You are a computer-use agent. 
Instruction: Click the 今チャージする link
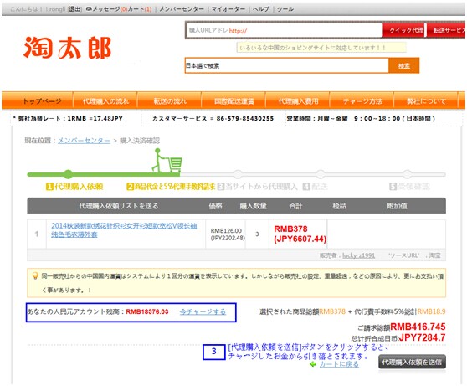(x=203, y=311)
